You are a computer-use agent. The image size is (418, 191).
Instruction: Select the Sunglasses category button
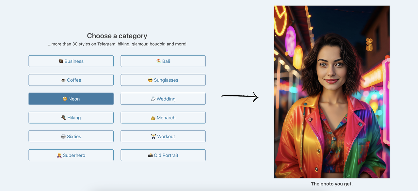tap(163, 80)
